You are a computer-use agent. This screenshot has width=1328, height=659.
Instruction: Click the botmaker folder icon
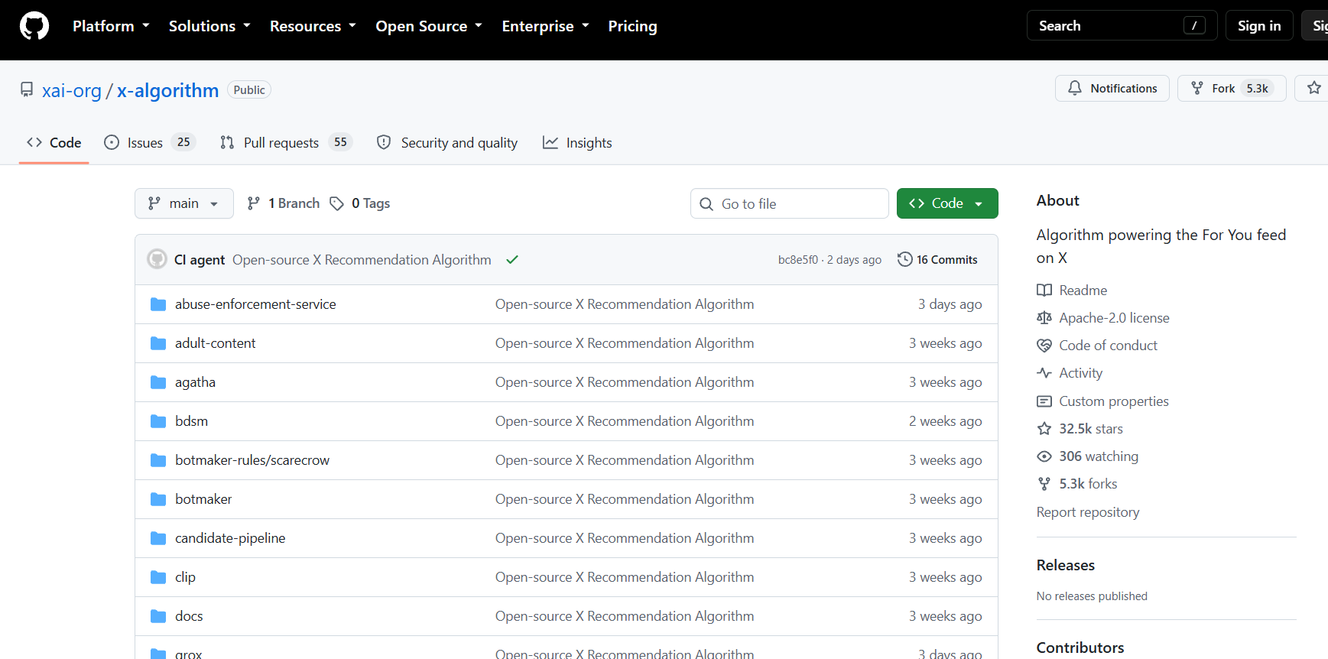[x=158, y=499]
